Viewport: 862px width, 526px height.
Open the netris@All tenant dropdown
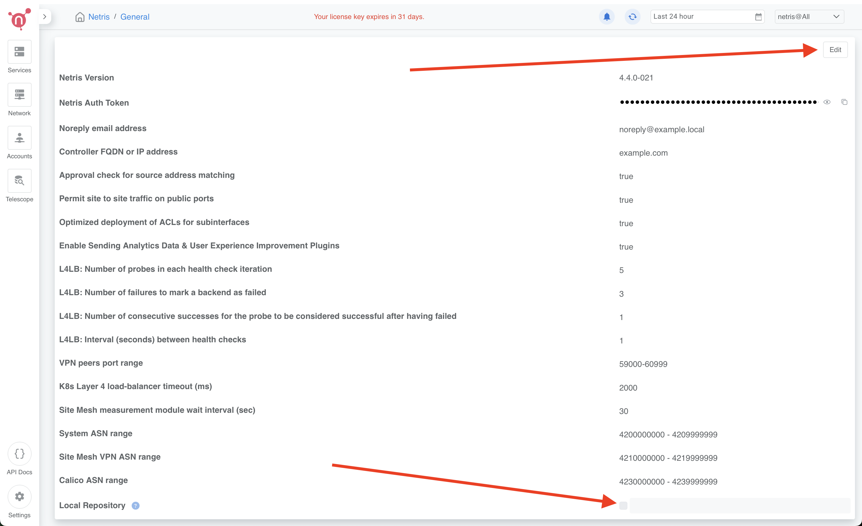coord(809,16)
